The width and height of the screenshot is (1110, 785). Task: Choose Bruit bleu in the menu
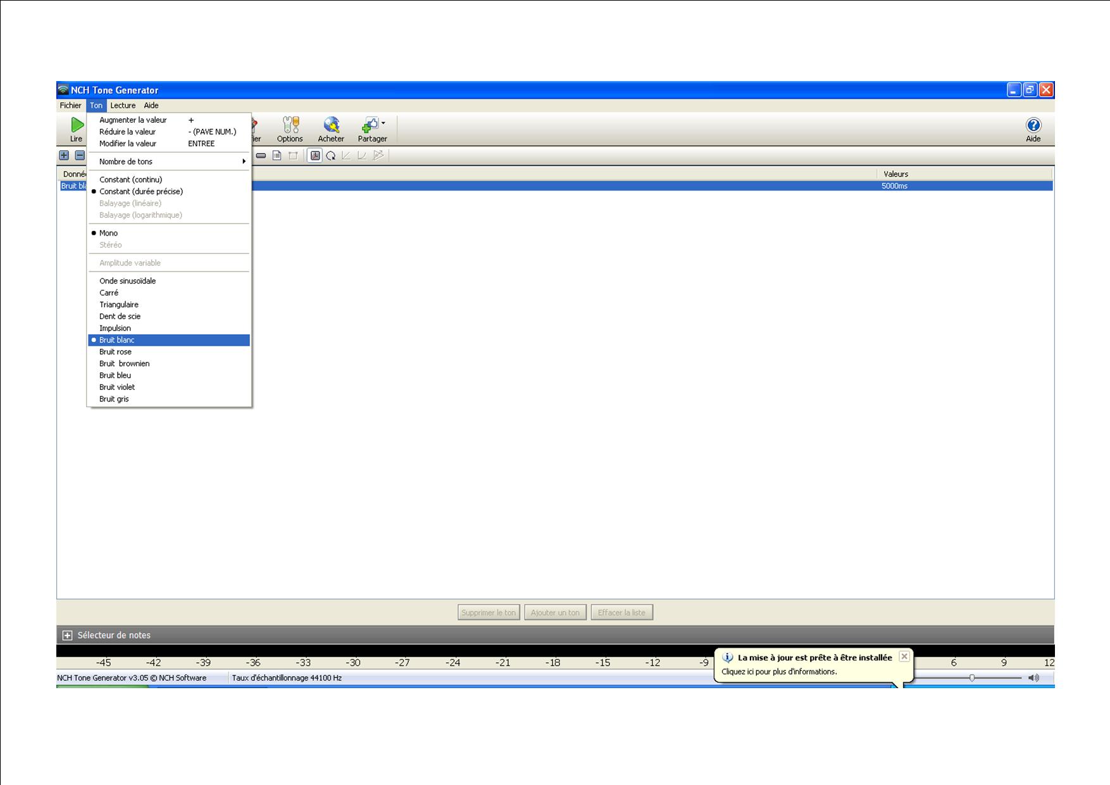[x=169, y=375]
